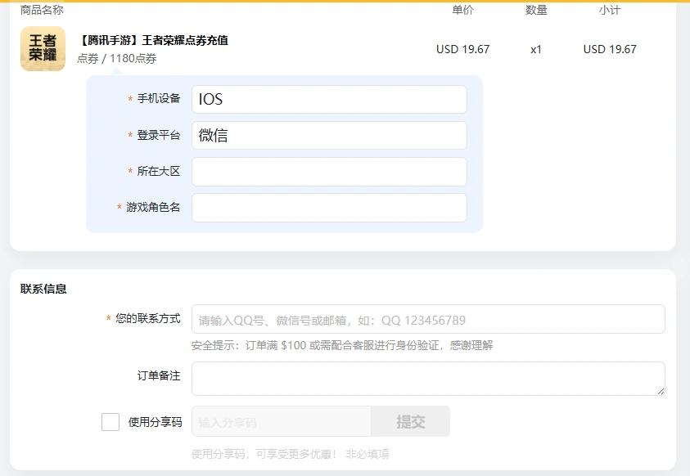Click the 点券 / 1180点券 specification text

116,58
